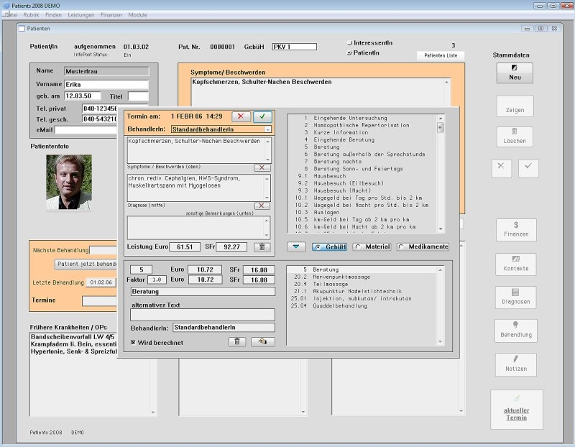The image size is (575, 447).
Task: Clear the Diagnose text with its X
Action: pos(262,206)
